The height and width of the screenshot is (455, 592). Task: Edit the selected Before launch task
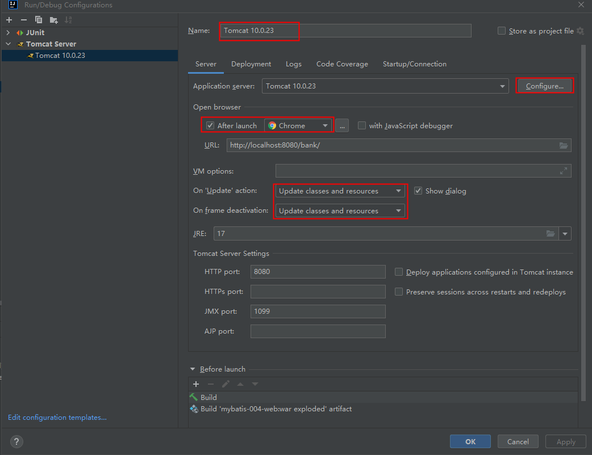click(226, 384)
